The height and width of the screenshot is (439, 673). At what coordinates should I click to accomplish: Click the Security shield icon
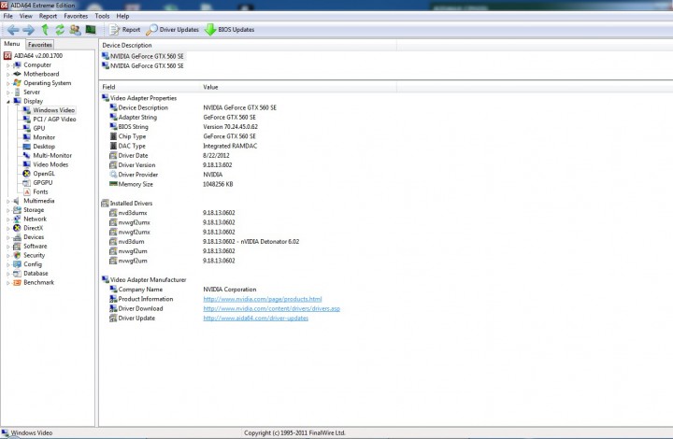[x=17, y=255]
